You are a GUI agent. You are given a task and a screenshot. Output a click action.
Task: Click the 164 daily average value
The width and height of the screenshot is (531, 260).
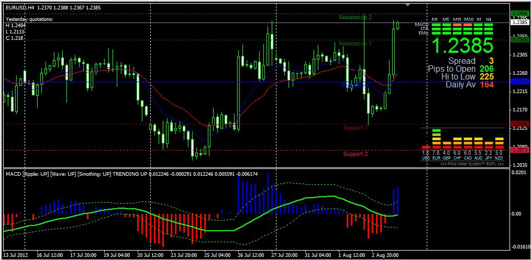[488, 85]
